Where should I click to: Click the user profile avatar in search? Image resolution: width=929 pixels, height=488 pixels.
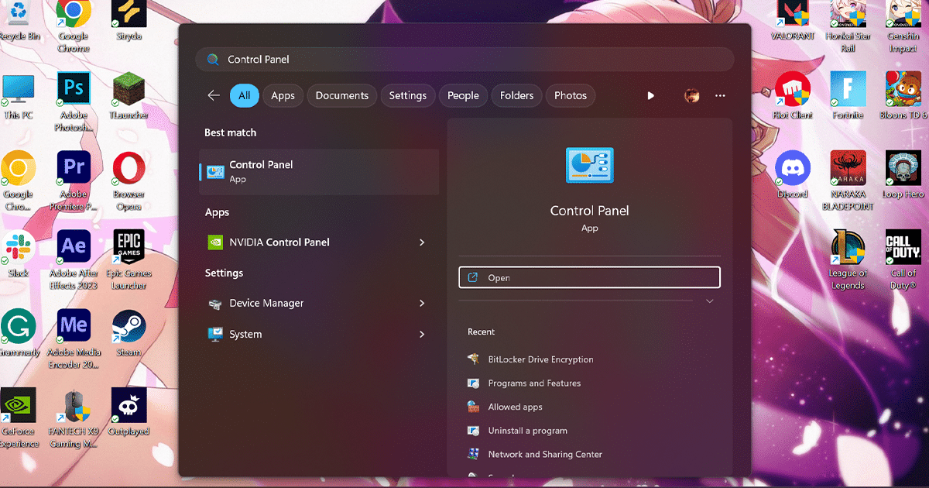pos(692,95)
